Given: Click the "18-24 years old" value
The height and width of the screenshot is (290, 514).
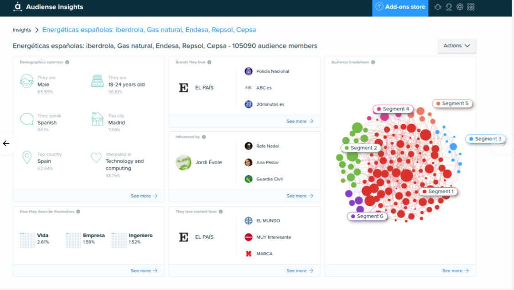Looking at the screenshot, I should pos(126,84).
